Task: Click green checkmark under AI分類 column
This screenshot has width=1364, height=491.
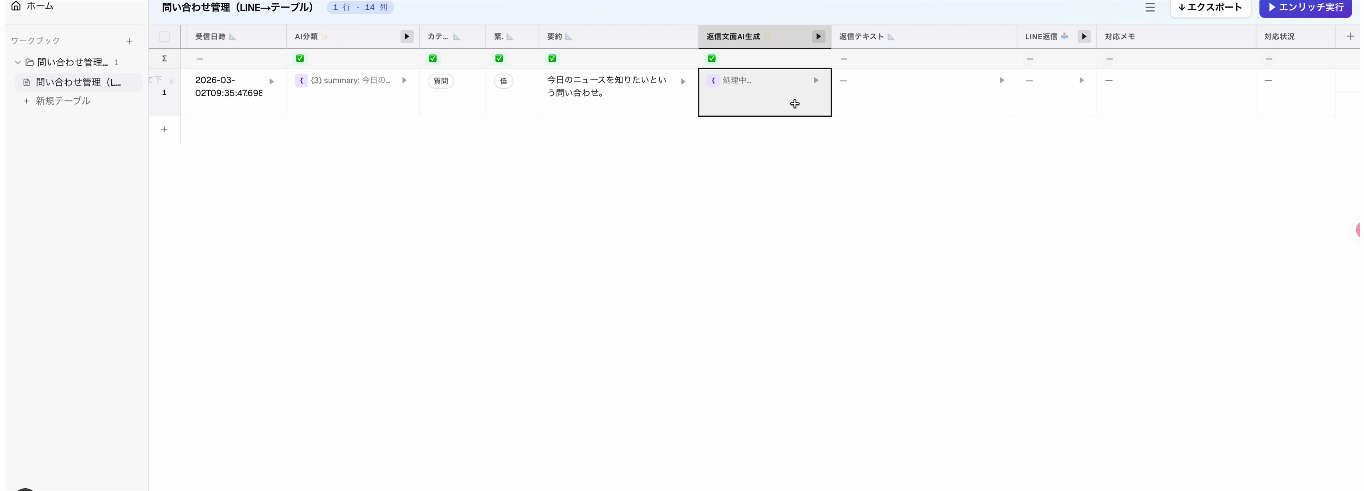Action: (300, 58)
